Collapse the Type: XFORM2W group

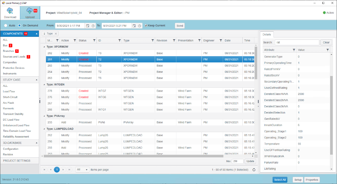point(44,47)
